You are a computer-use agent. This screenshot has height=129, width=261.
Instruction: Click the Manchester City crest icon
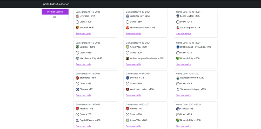(77, 59)
